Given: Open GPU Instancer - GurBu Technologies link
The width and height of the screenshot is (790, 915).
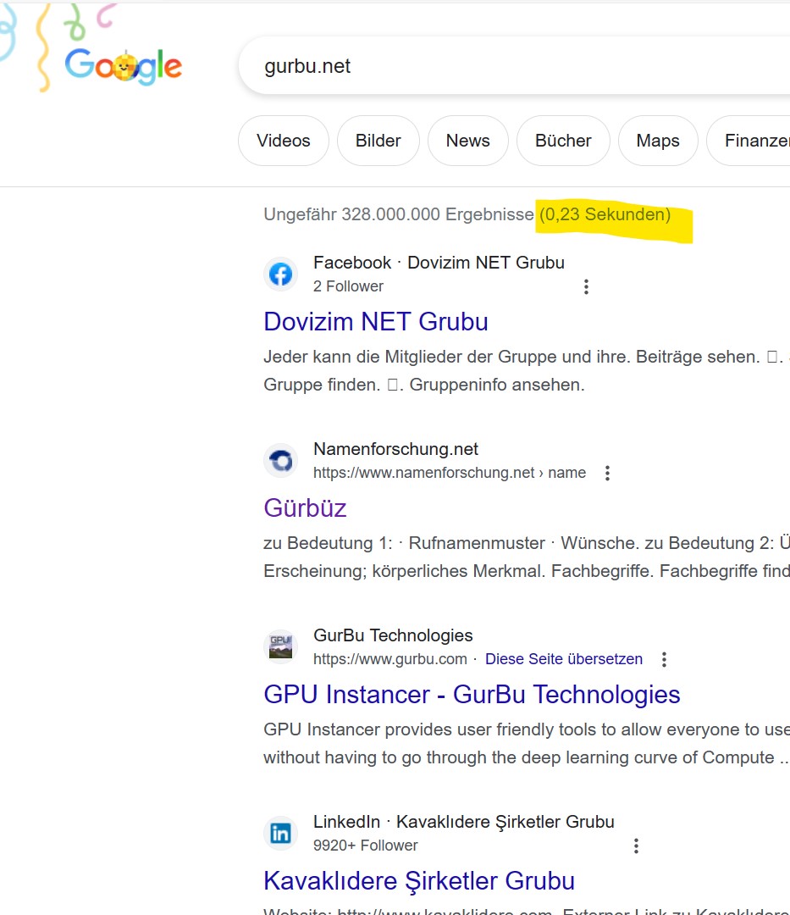Looking at the screenshot, I should 472,695.
